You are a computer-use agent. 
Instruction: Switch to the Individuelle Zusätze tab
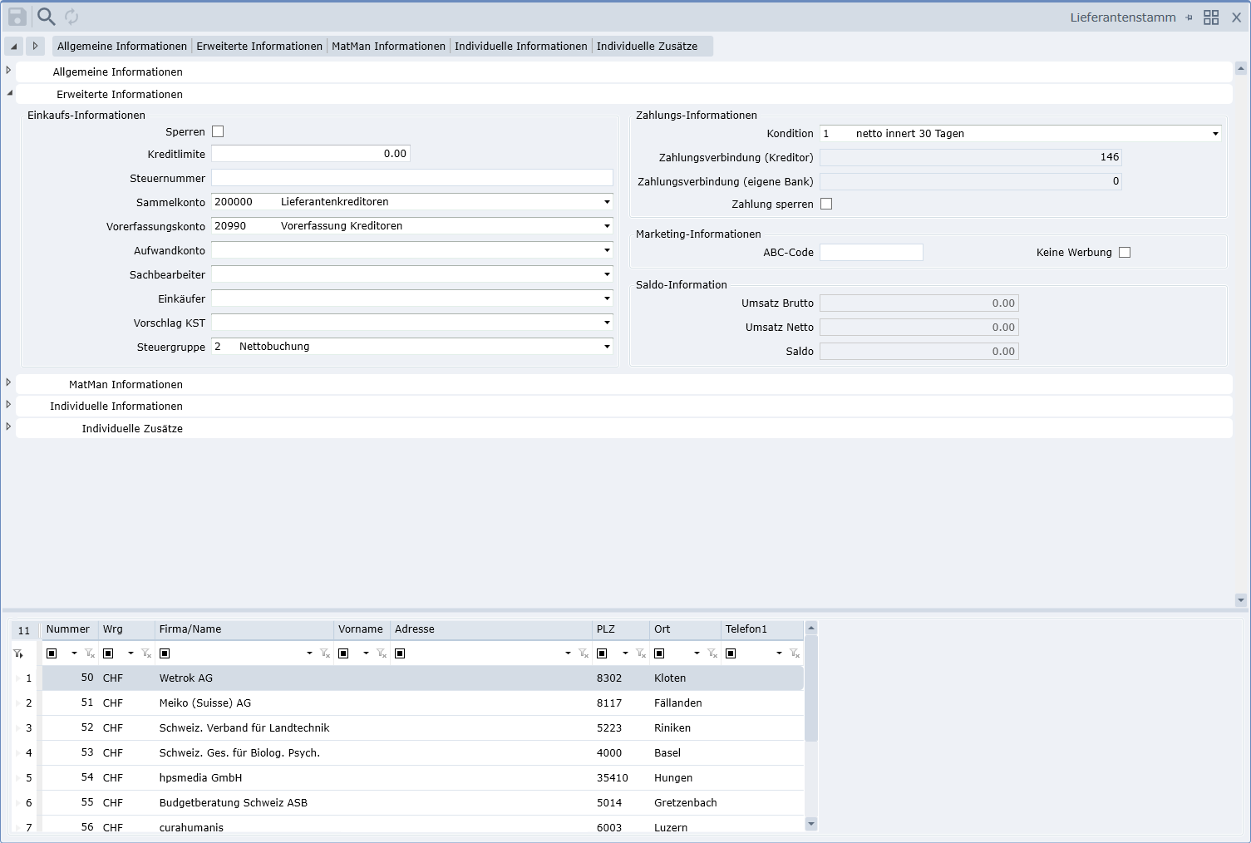point(647,47)
